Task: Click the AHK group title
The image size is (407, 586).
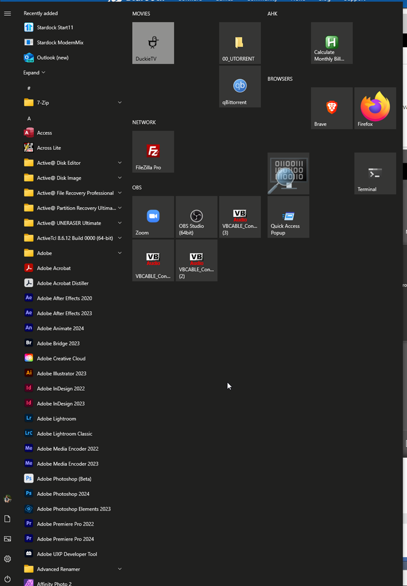Action: click(x=273, y=14)
